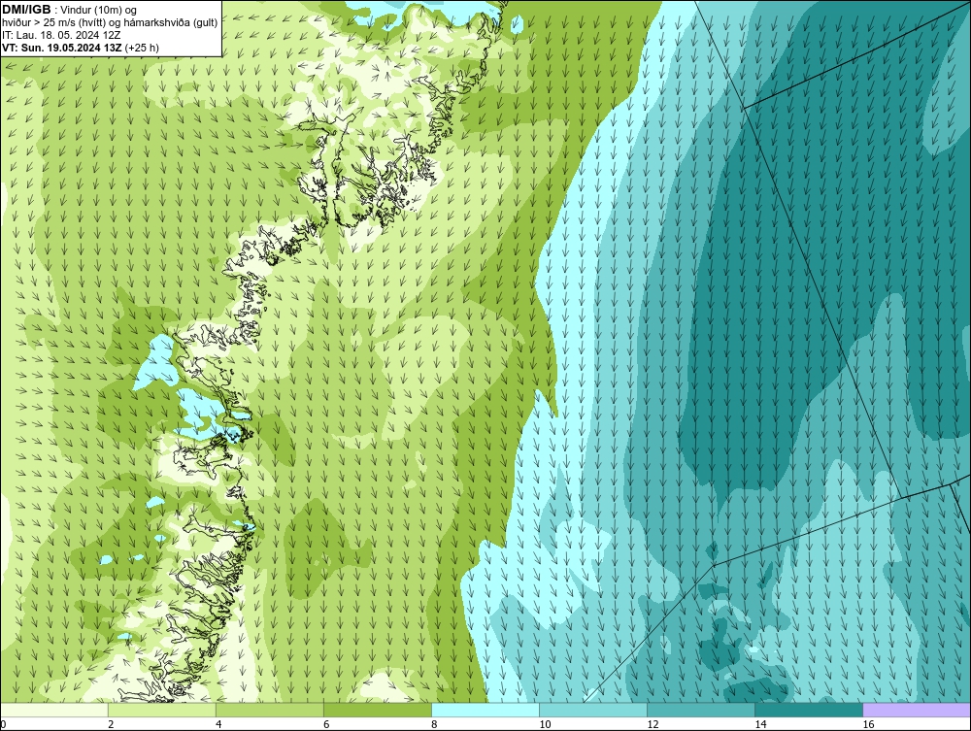Click the 'VT: Sun. 19.05.2024 13Z' text

click(62, 47)
